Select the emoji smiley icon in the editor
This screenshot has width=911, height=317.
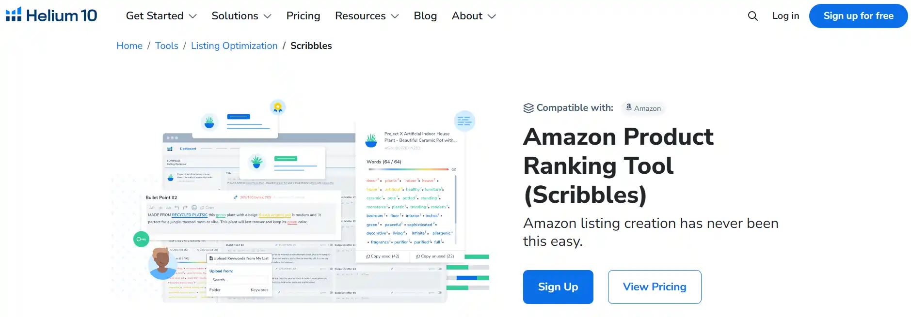(194, 208)
